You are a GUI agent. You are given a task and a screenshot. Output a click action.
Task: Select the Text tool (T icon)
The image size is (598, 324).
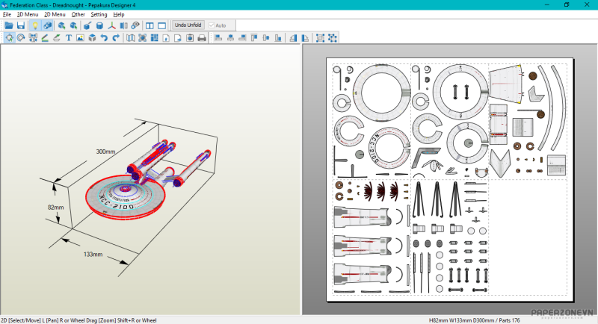click(x=69, y=38)
